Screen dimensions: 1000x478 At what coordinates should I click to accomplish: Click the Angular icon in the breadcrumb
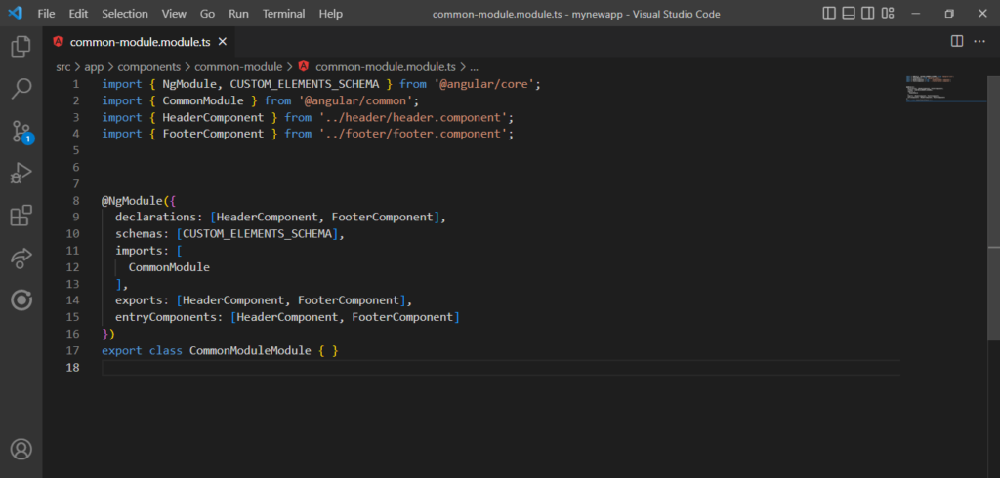(x=304, y=66)
